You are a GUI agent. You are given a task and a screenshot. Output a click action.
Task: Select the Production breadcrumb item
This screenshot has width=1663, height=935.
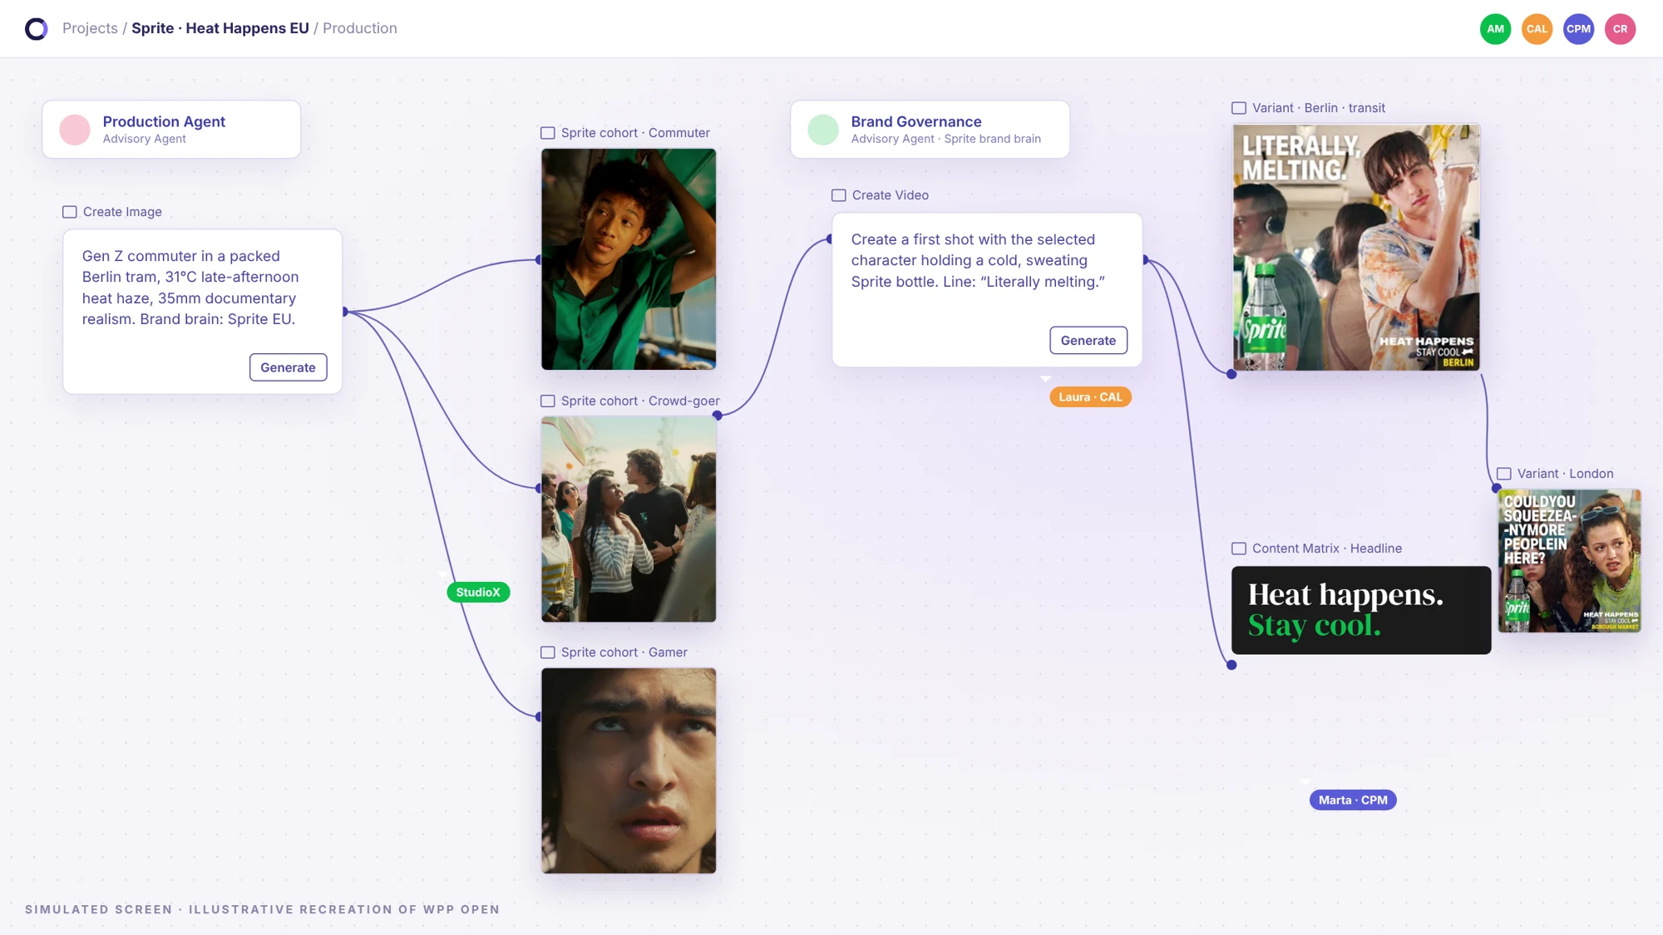pyautogui.click(x=360, y=28)
